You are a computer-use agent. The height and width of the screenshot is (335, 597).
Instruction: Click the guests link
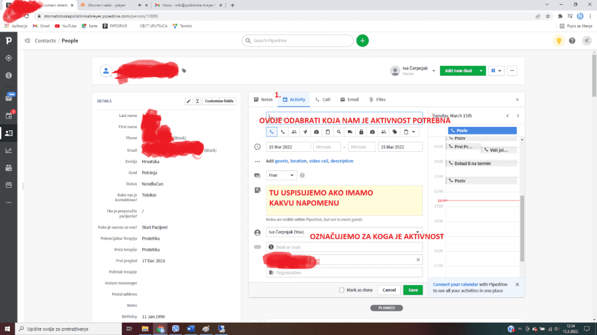click(282, 161)
